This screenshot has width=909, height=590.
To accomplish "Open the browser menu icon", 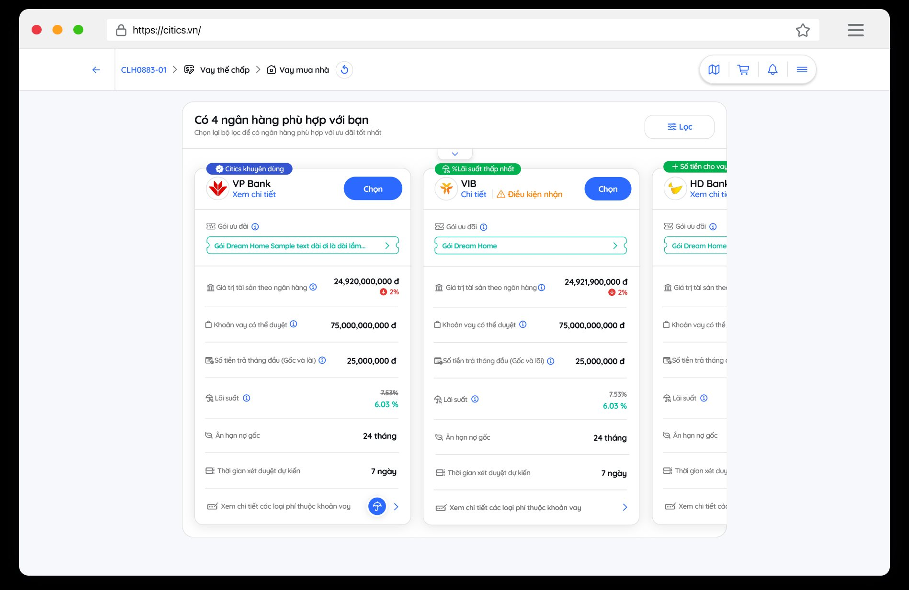I will (x=855, y=30).
